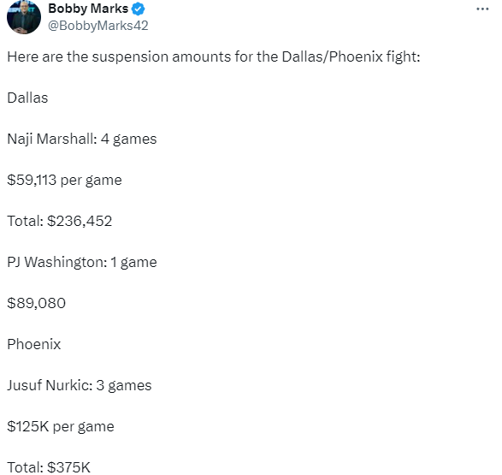The width and height of the screenshot is (502, 475).
Task: Click the 'Total: $236,452' line
Action: click(x=60, y=221)
